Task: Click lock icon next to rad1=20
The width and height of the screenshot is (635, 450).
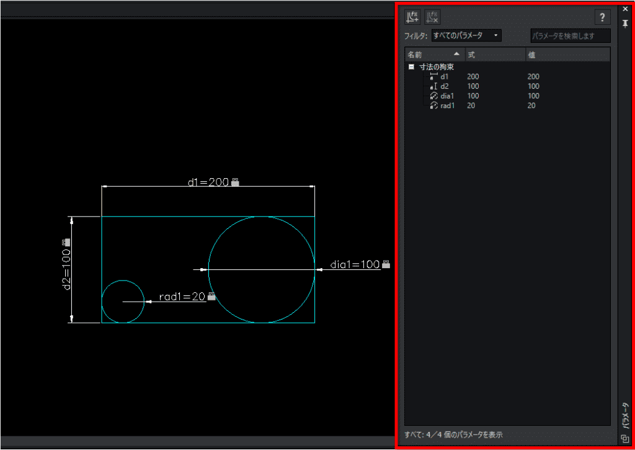Action: click(x=211, y=296)
